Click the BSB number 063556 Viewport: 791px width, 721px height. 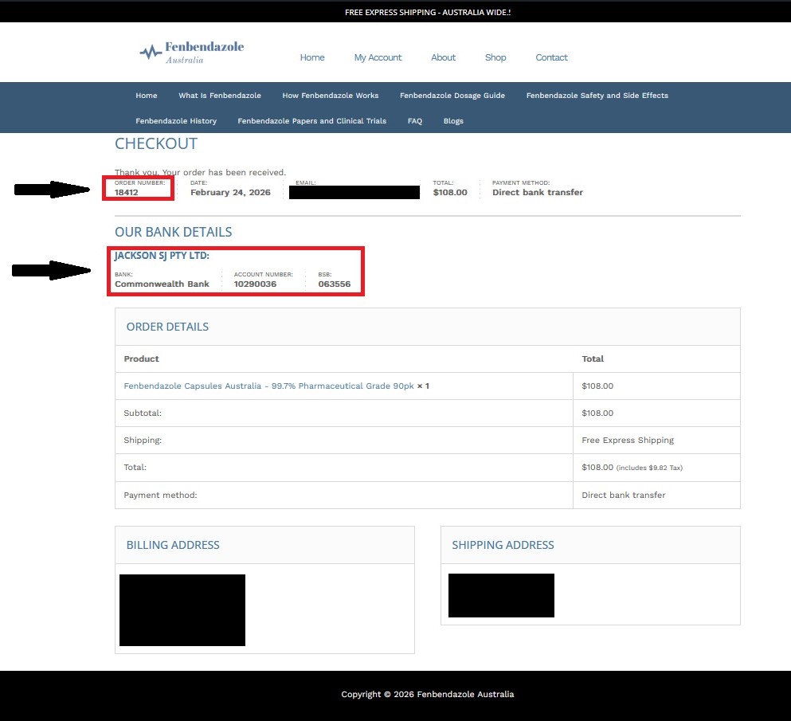tap(335, 284)
